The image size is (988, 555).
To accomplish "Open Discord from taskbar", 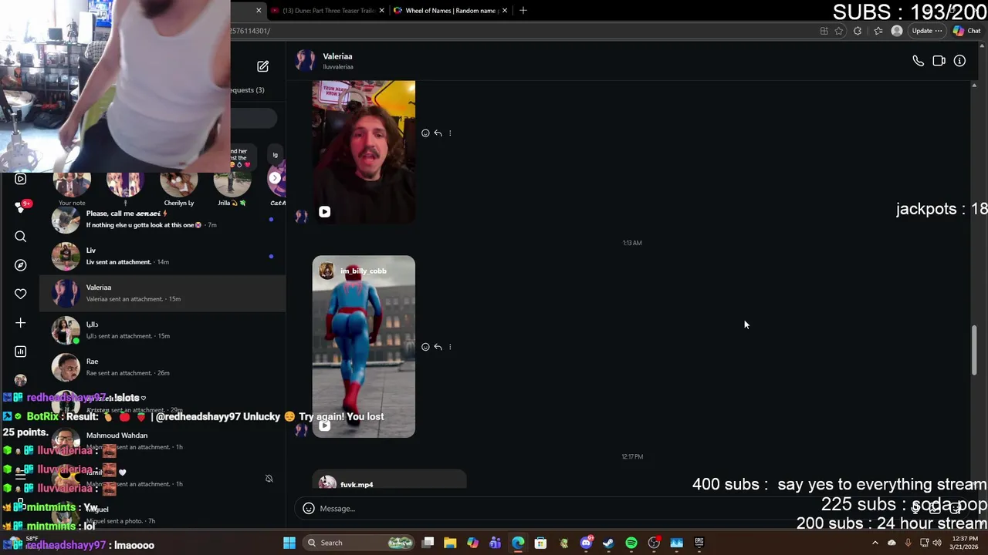I will 586,543.
